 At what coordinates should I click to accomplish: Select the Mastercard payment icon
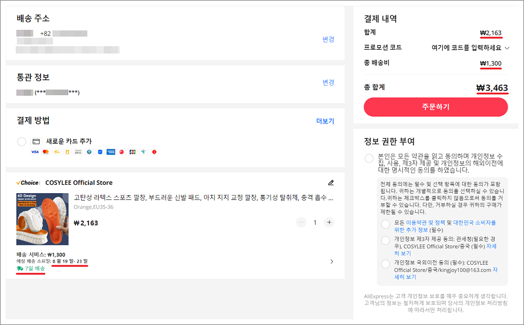pyautogui.click(x=45, y=152)
